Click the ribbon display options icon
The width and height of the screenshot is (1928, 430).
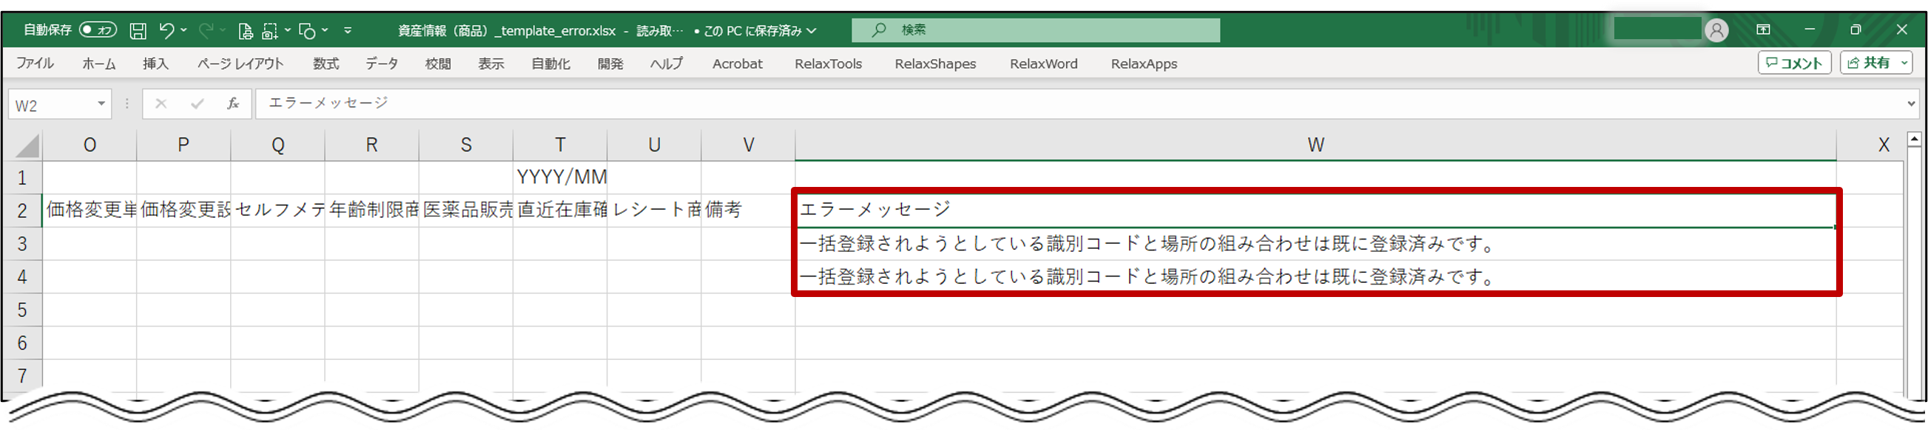coord(1763,30)
